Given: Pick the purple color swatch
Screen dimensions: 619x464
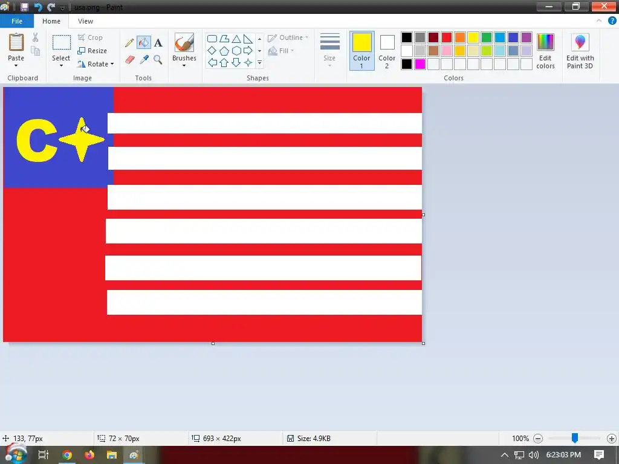Looking at the screenshot, I should pyautogui.click(x=527, y=37).
